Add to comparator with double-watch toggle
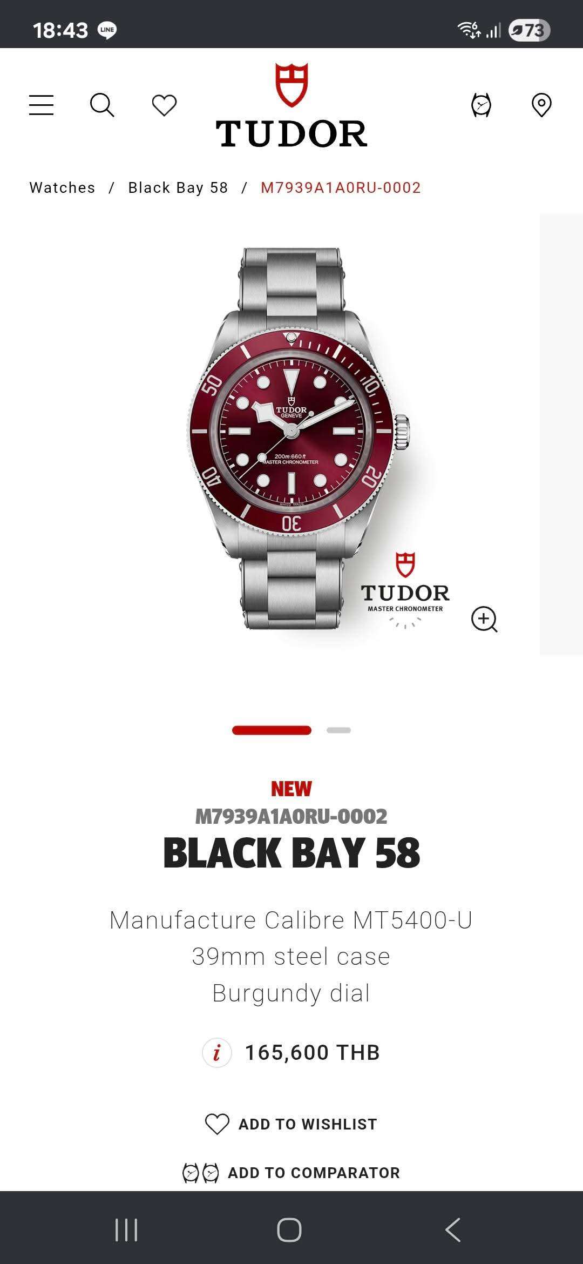583x1264 pixels. pyautogui.click(x=291, y=1173)
